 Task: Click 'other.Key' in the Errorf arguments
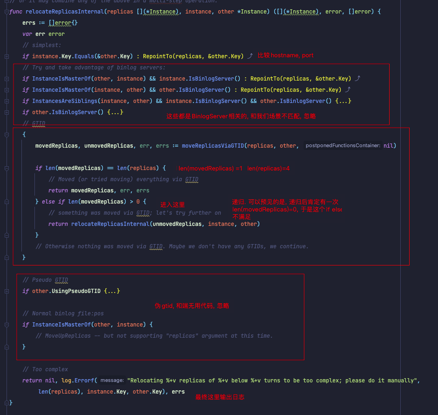pyautogui.click(x=147, y=392)
